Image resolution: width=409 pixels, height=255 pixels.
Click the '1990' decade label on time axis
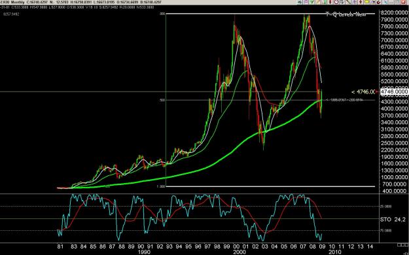(144, 252)
